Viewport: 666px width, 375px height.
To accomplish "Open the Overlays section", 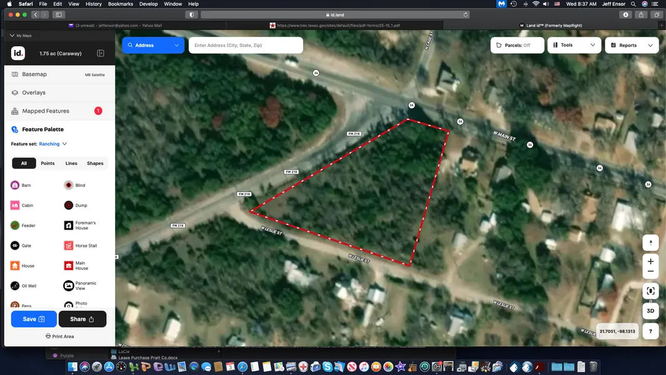I will pos(34,92).
